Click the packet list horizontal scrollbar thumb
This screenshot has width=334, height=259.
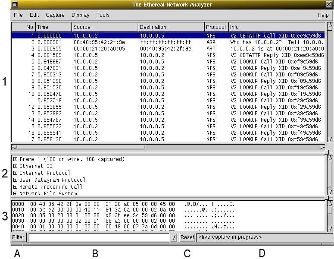(x=81, y=147)
